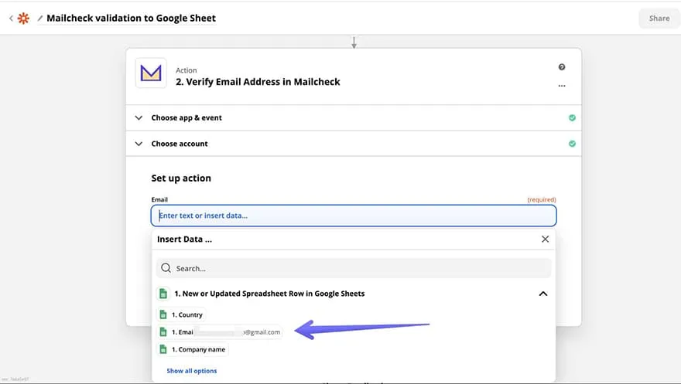681x384 pixels.
Task: Click 'New or Updated Spreadsheet Row' group title
Action: [269, 294]
